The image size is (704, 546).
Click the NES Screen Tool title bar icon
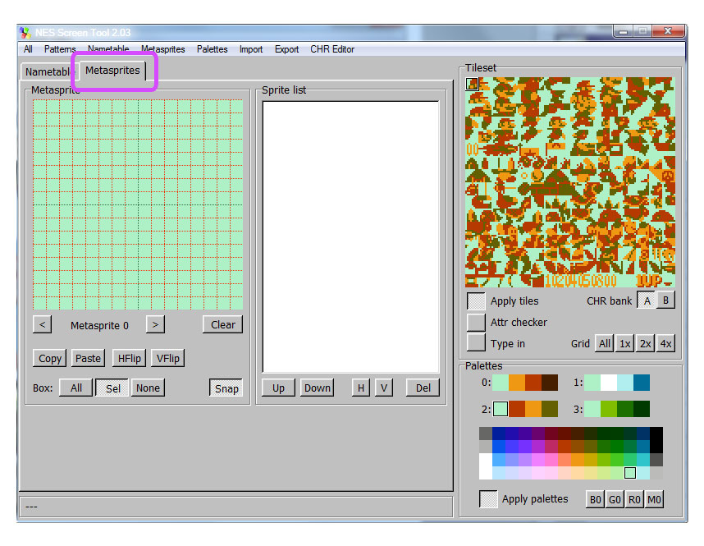[25, 32]
